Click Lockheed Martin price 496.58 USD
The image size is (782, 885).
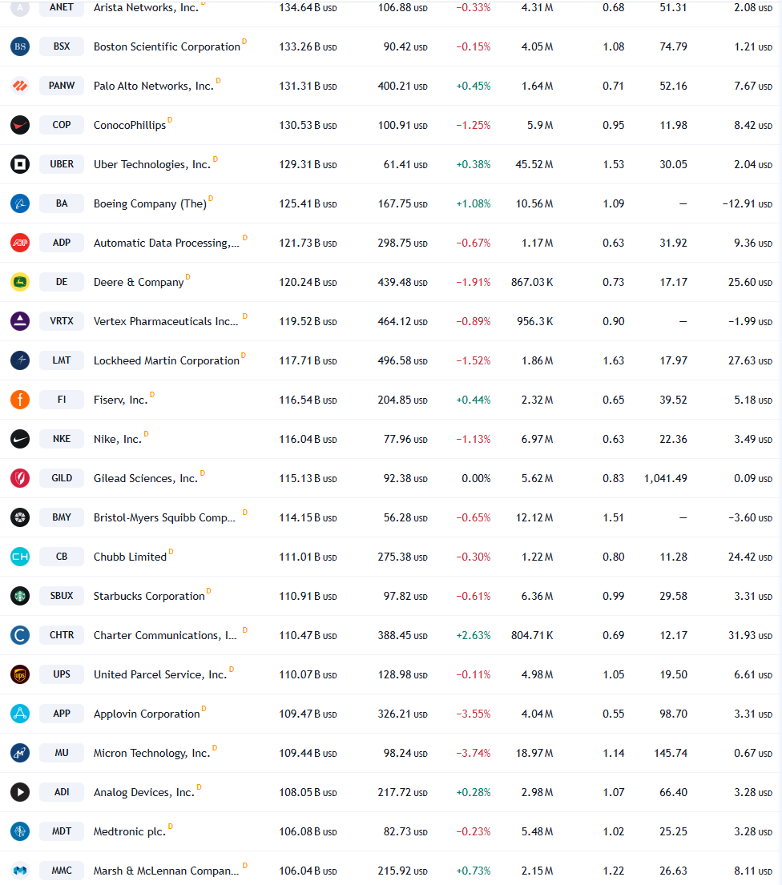click(x=402, y=360)
